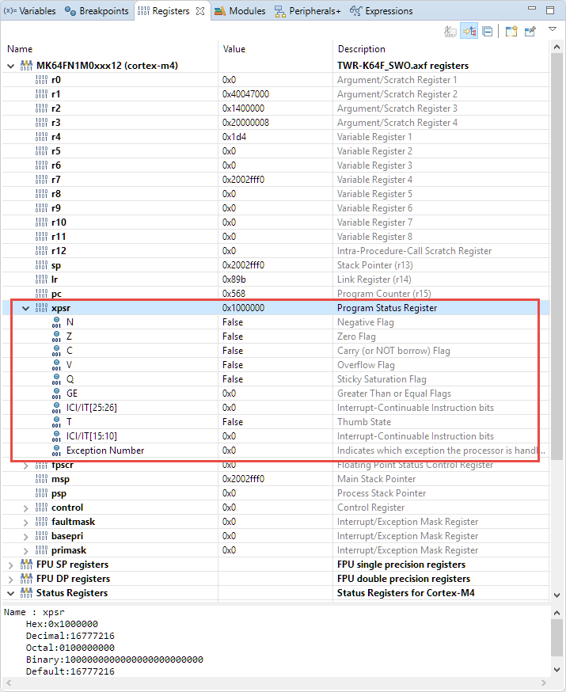Select the pc register value 0x568
The width and height of the screenshot is (566, 692).
click(233, 294)
